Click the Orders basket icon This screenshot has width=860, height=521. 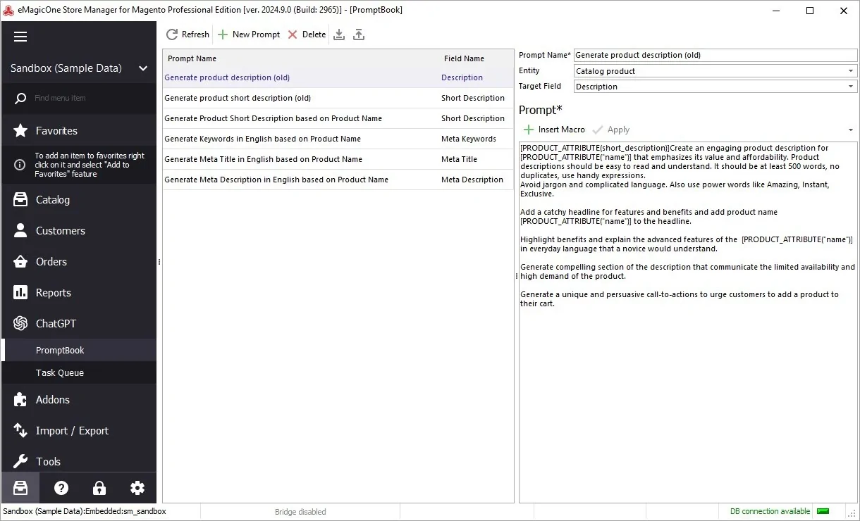coord(20,262)
